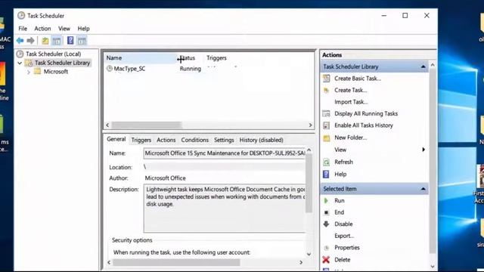Click the New Folder icon
Screen dimensions: 484x272
(x=326, y=138)
